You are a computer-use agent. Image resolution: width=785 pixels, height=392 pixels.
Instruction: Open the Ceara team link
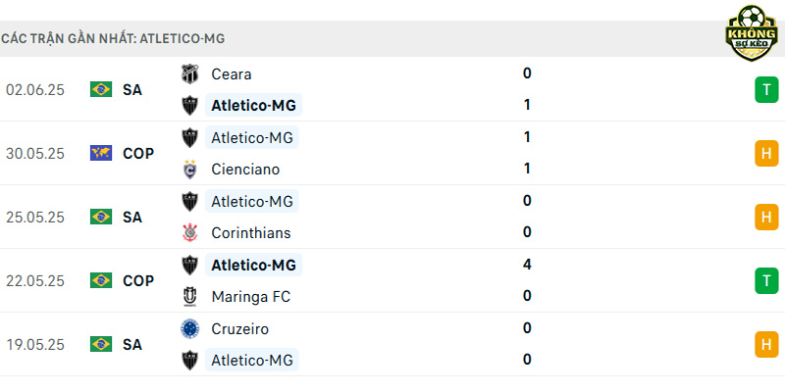coord(232,74)
